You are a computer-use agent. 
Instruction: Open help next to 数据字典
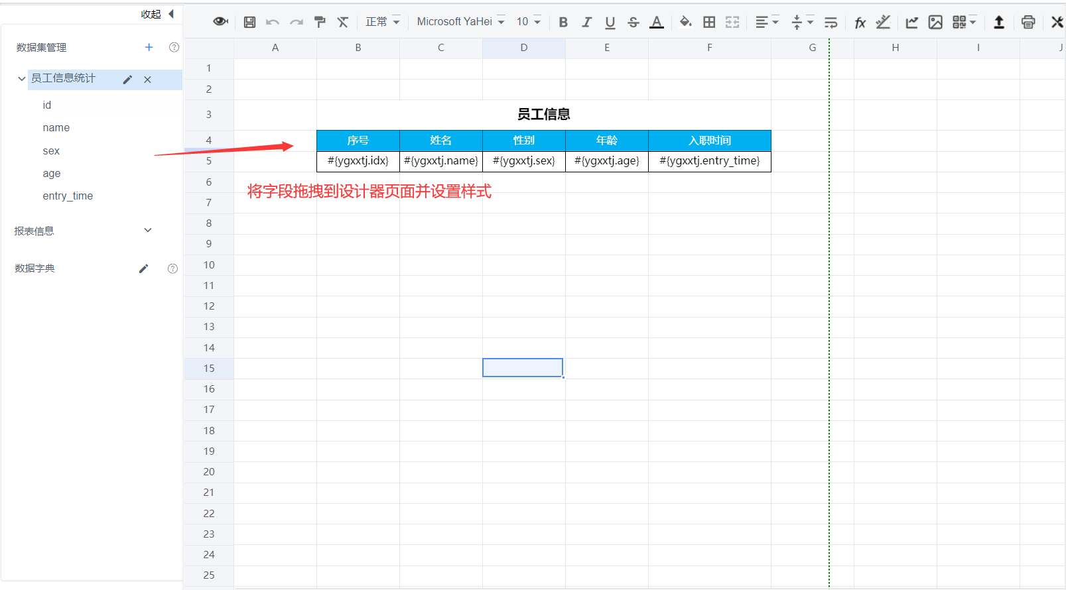(x=172, y=268)
